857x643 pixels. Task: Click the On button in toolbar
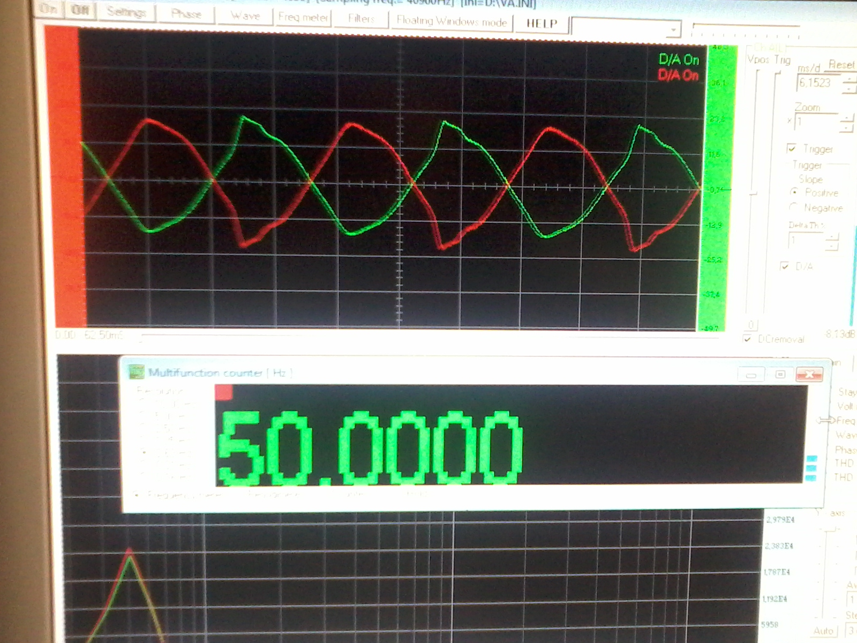(x=48, y=9)
